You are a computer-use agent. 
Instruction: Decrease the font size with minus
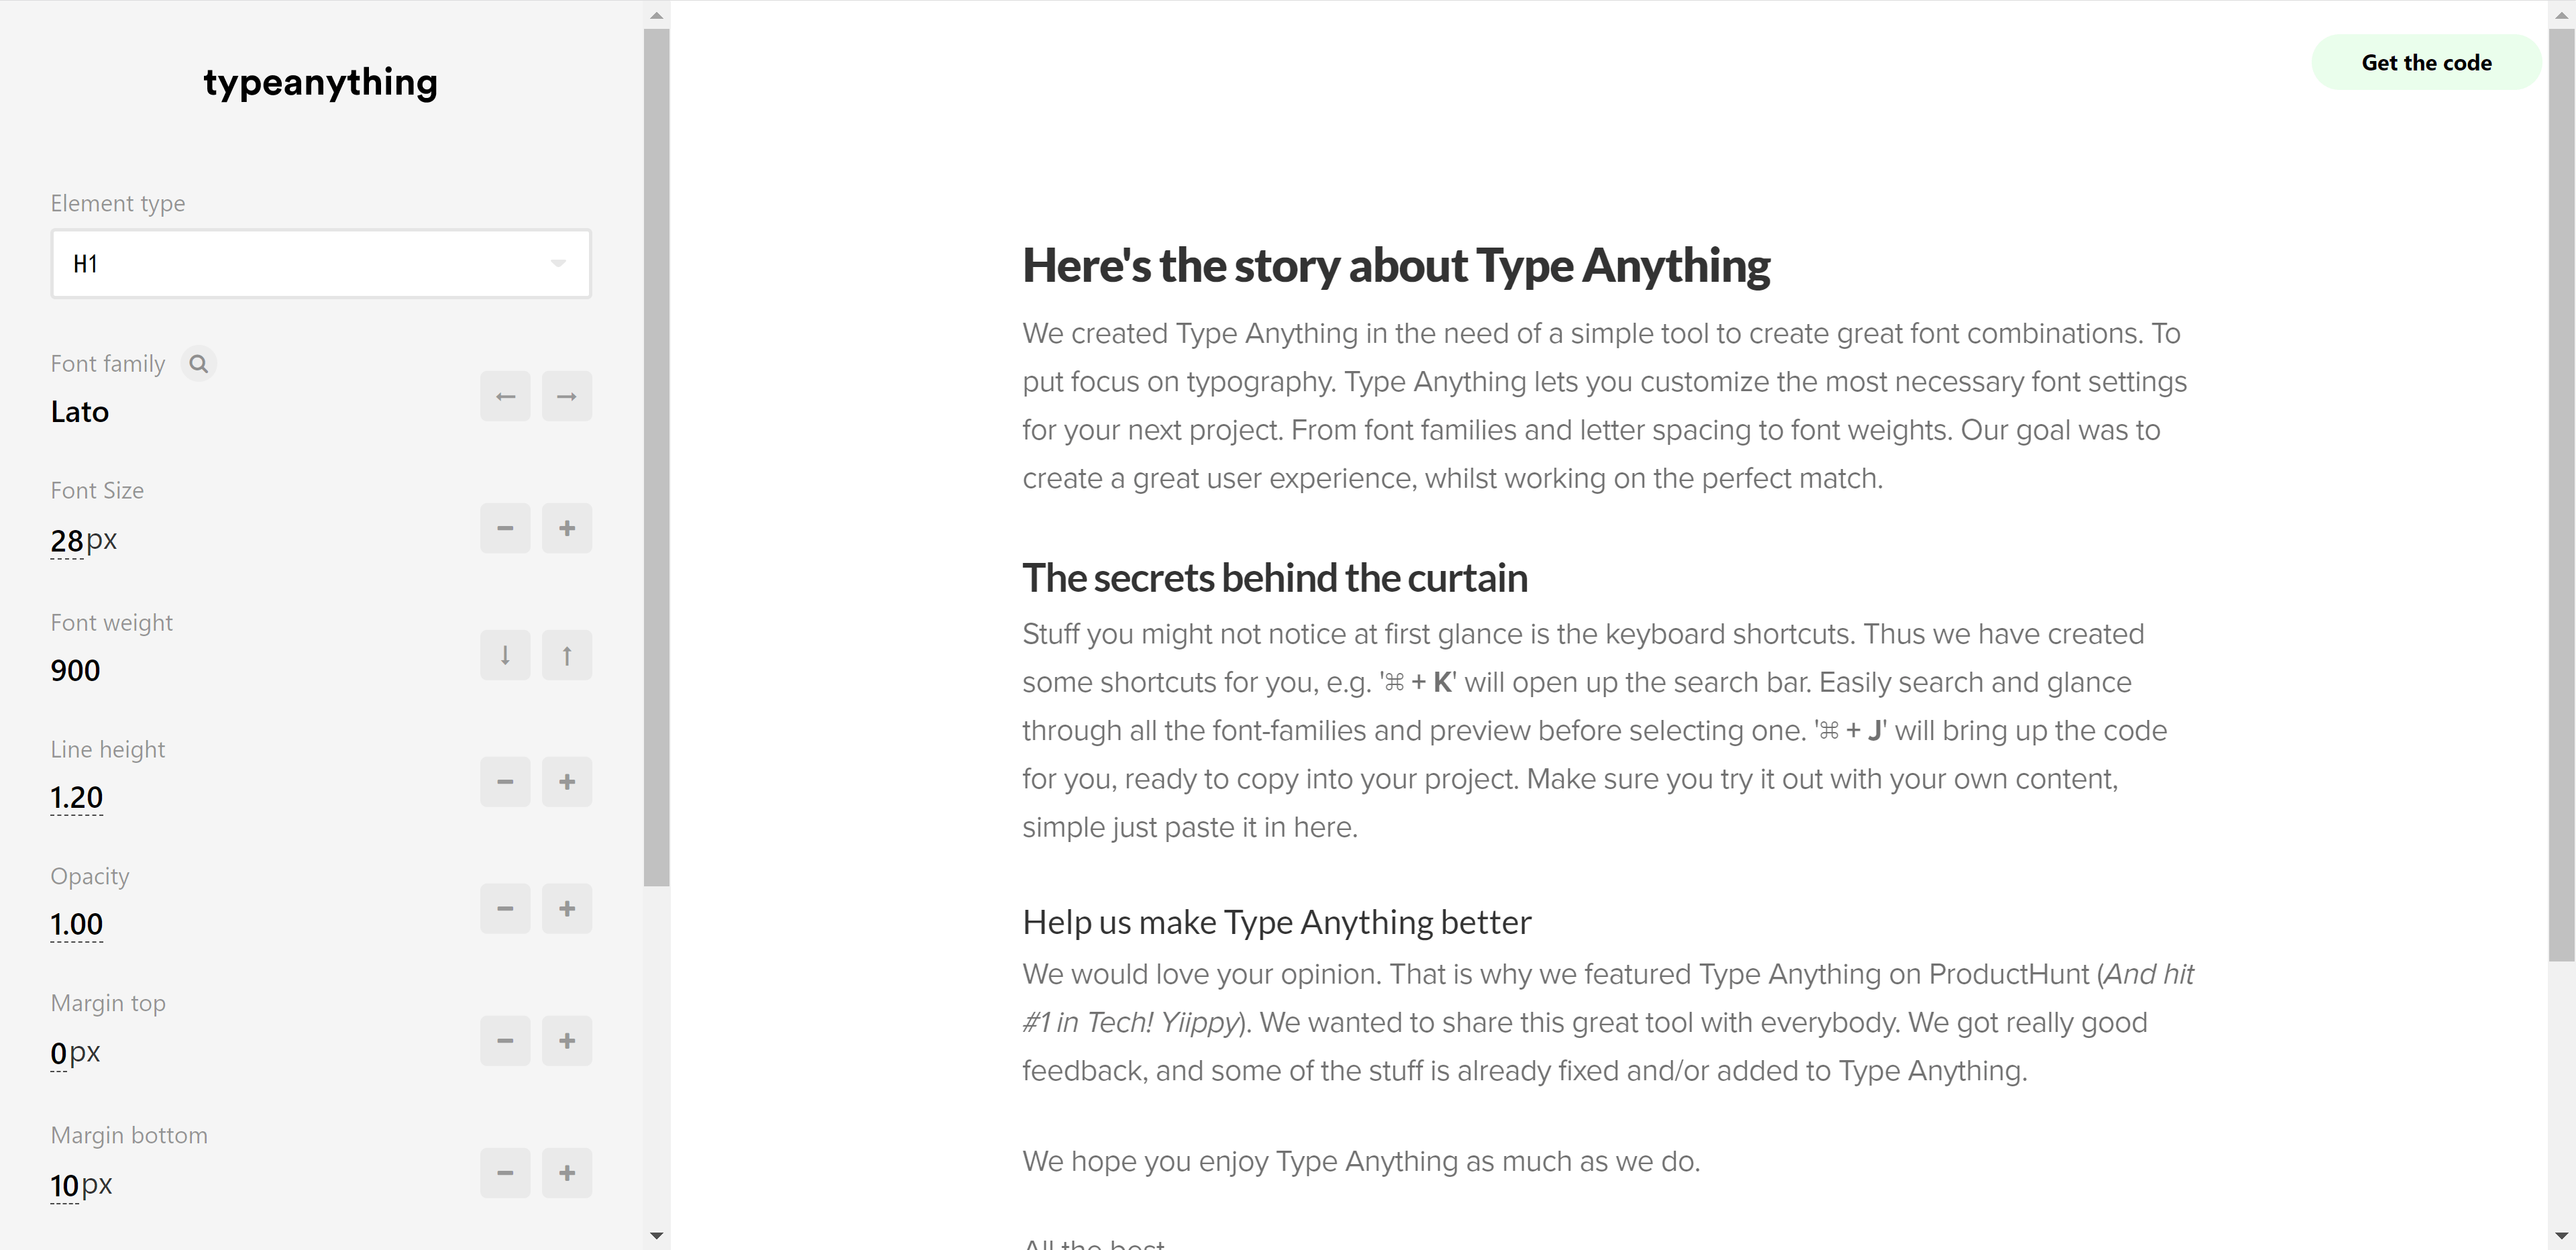click(505, 528)
